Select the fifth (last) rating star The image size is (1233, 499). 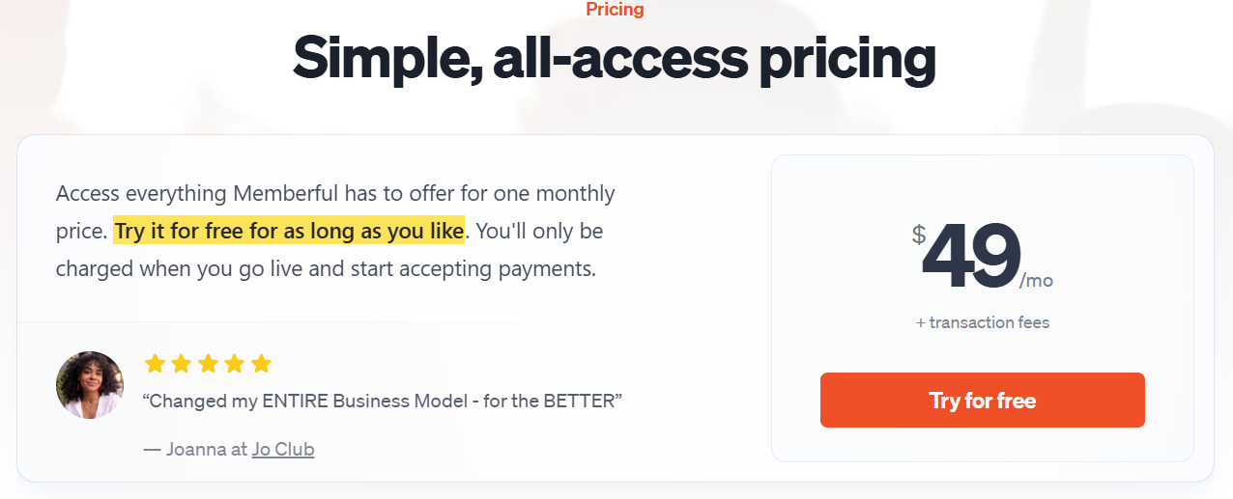click(x=261, y=364)
